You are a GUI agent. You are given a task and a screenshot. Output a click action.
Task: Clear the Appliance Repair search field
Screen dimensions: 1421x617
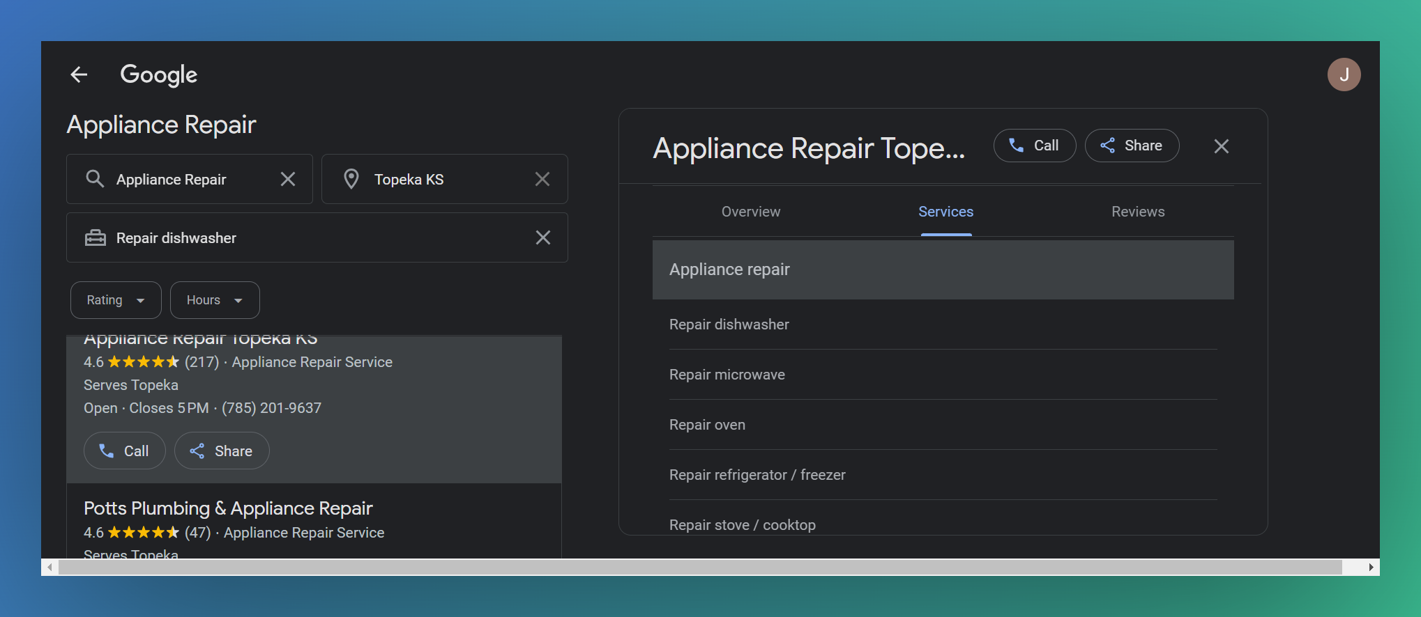click(x=288, y=179)
